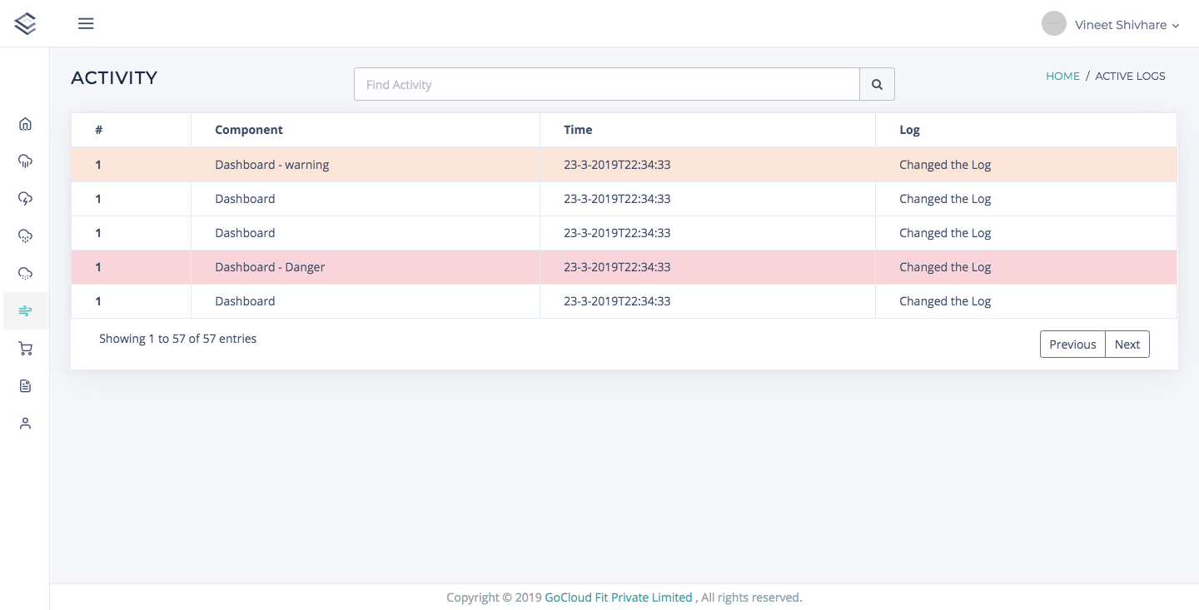Select the highlighted wind icon in sidebar

pos(25,311)
